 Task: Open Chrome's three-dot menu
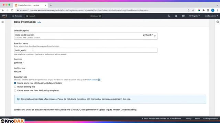218,10
